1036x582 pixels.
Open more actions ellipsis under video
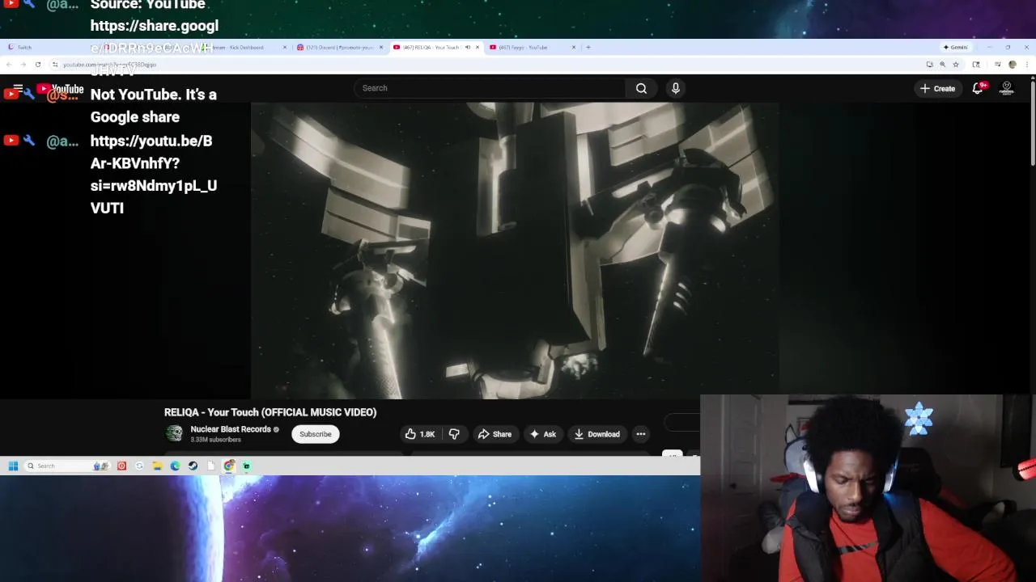coord(640,434)
